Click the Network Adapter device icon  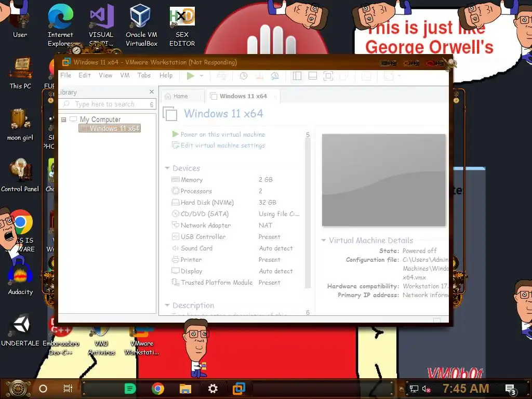pyautogui.click(x=176, y=225)
